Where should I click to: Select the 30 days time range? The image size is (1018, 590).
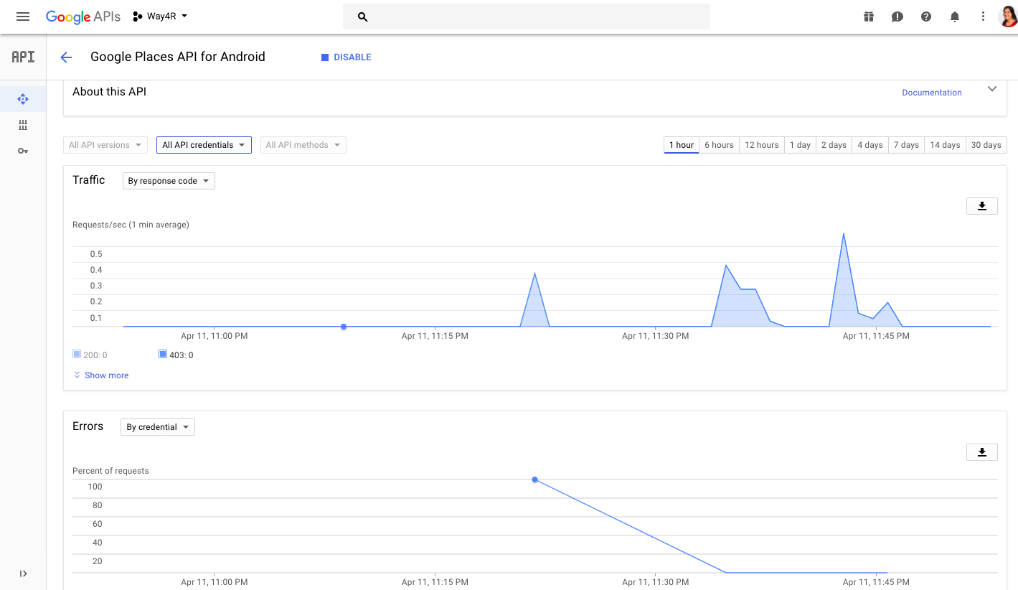point(986,145)
